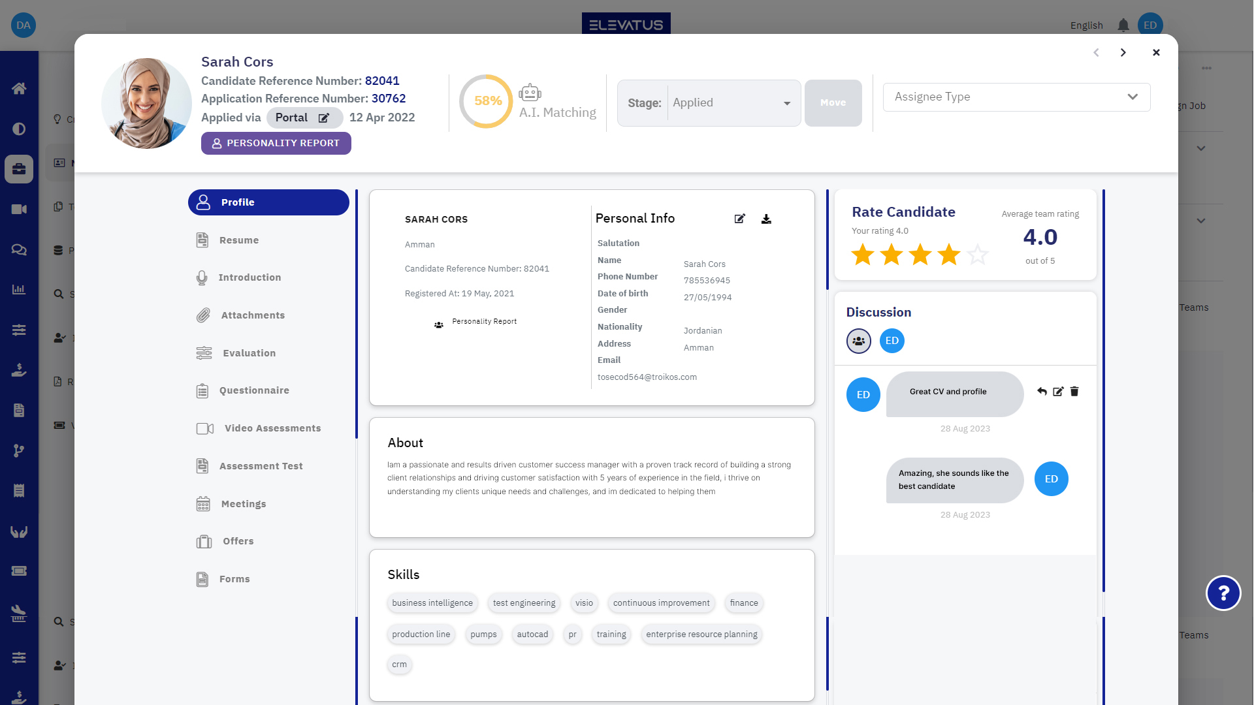Click the 'crm' skill tag
This screenshot has height=705, width=1254.
[x=399, y=665]
